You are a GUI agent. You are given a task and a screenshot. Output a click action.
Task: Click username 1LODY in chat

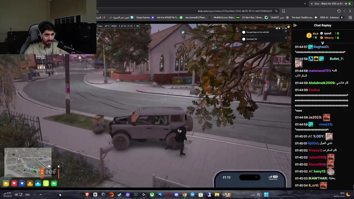pos(318,136)
